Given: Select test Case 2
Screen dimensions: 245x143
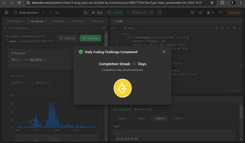Looking at the screenshot, I should click(x=141, y=118).
